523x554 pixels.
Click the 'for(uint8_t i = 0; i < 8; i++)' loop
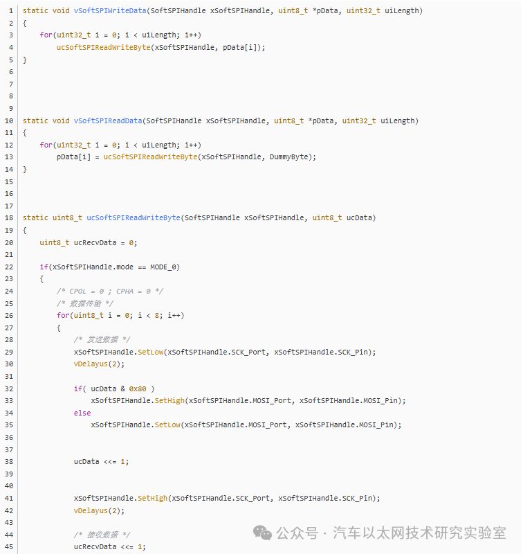120,315
